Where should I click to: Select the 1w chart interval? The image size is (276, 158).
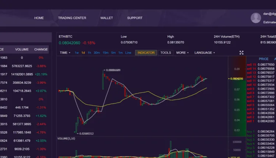[x=77, y=53]
